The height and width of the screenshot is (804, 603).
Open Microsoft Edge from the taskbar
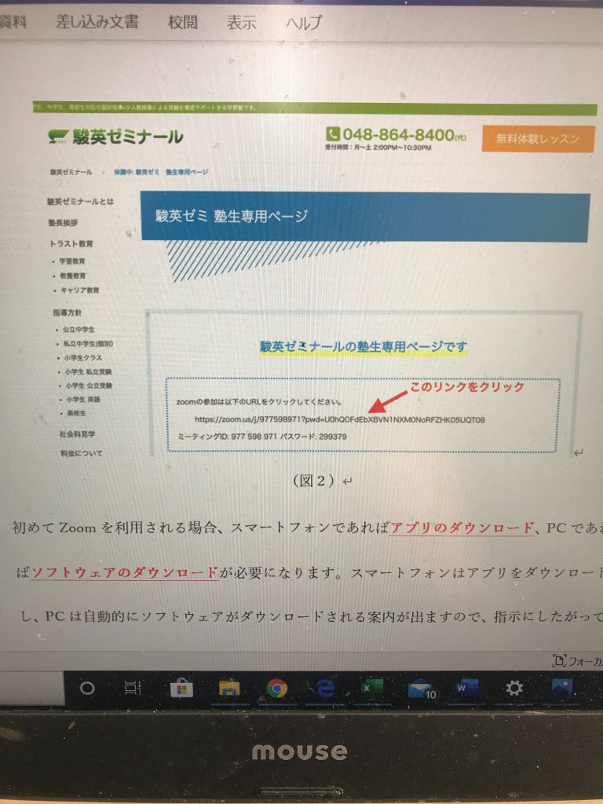click(324, 688)
